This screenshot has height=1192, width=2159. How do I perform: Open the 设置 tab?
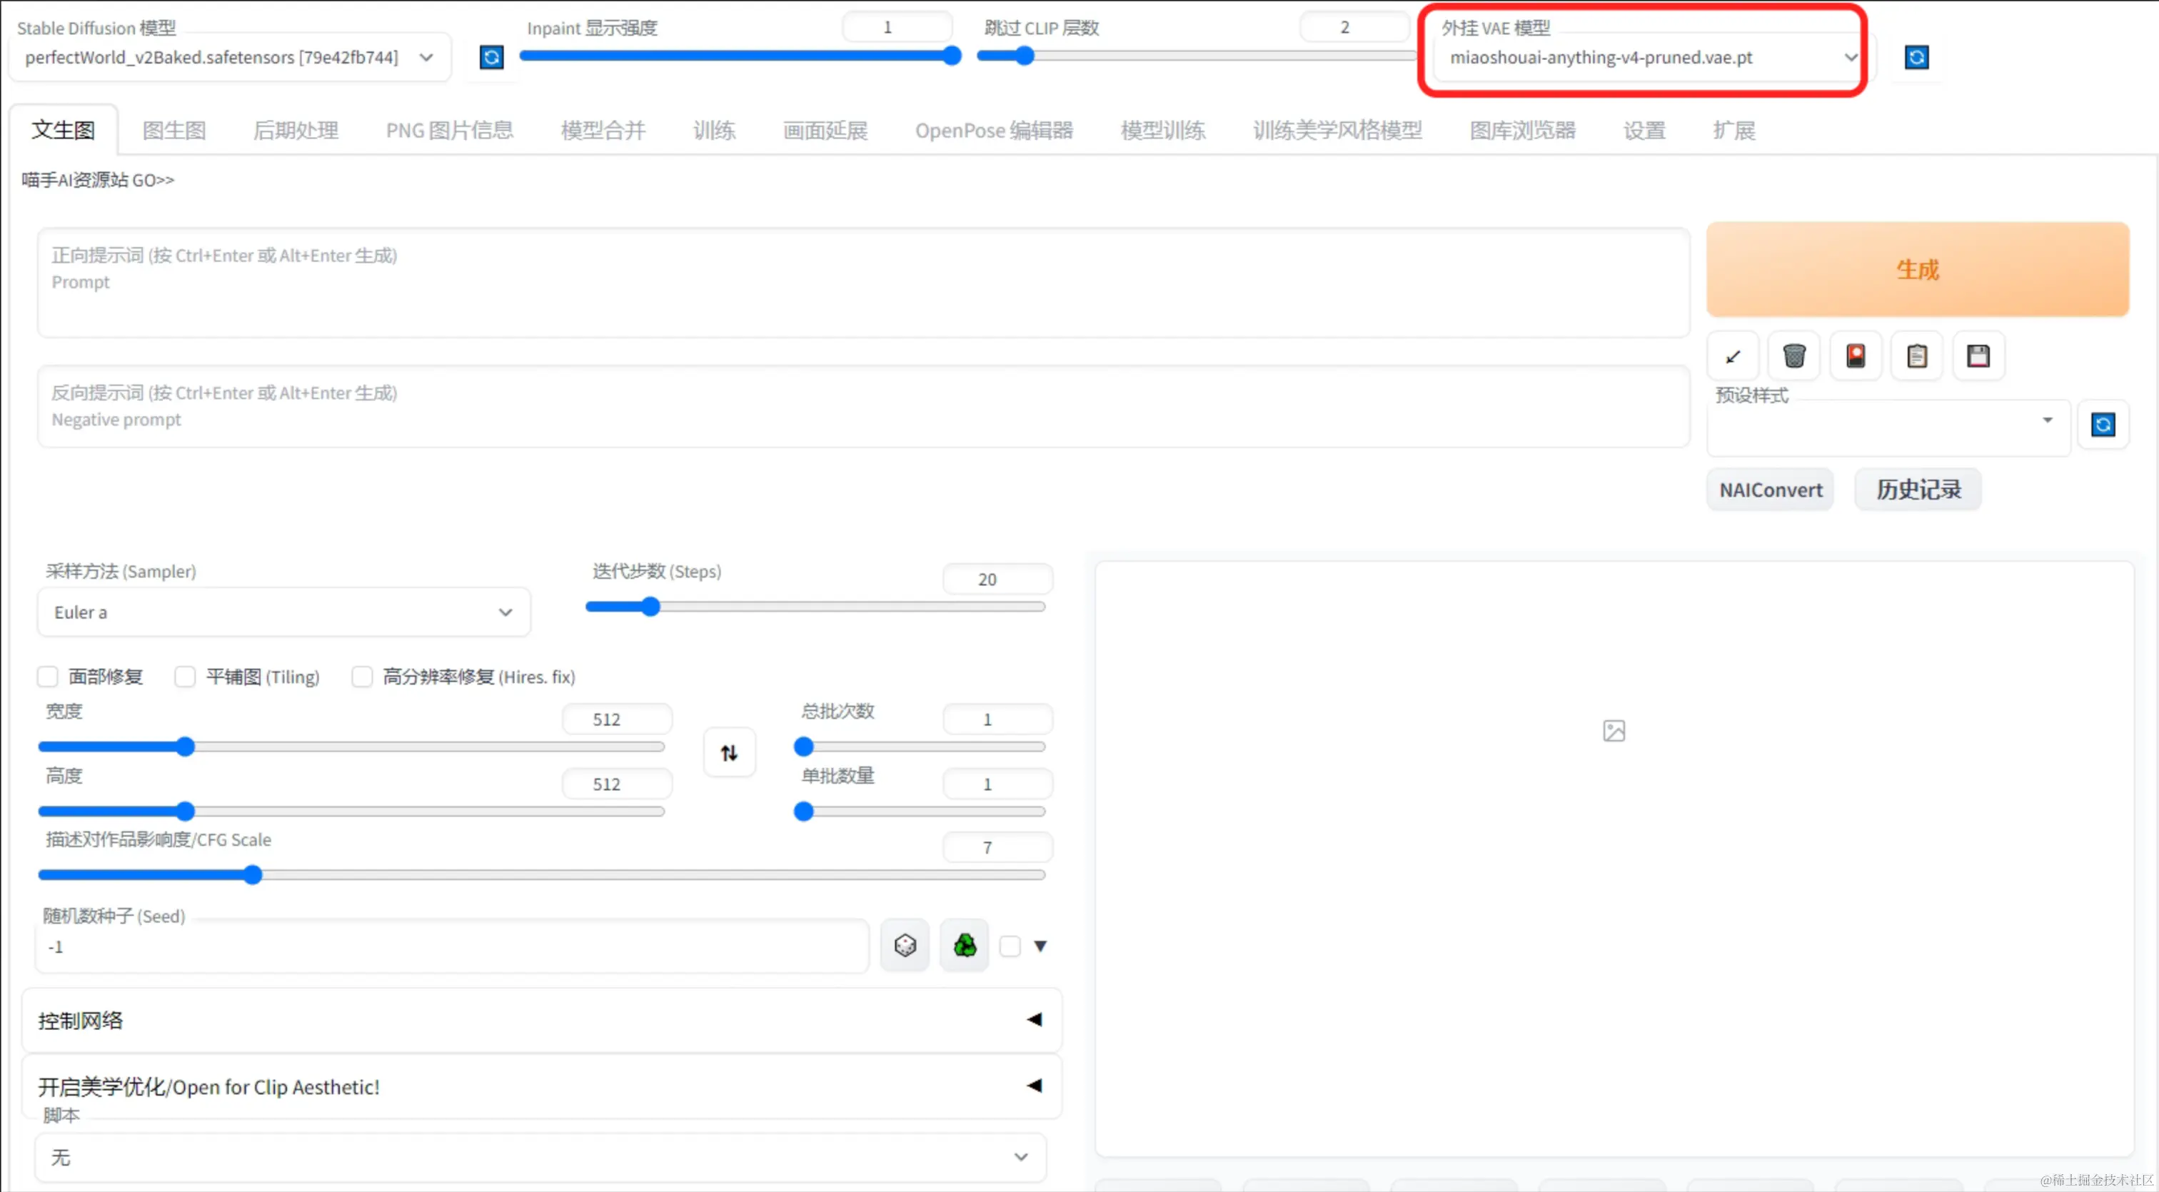click(x=1644, y=131)
